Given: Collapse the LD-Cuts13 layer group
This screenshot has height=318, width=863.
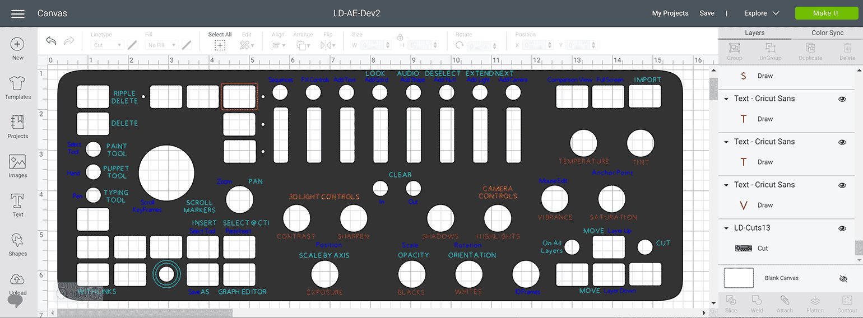Looking at the screenshot, I should tap(727, 228).
